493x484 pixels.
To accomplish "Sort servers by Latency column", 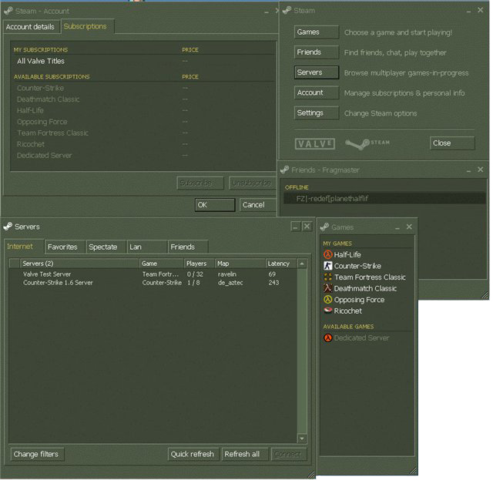I will tap(280, 264).
